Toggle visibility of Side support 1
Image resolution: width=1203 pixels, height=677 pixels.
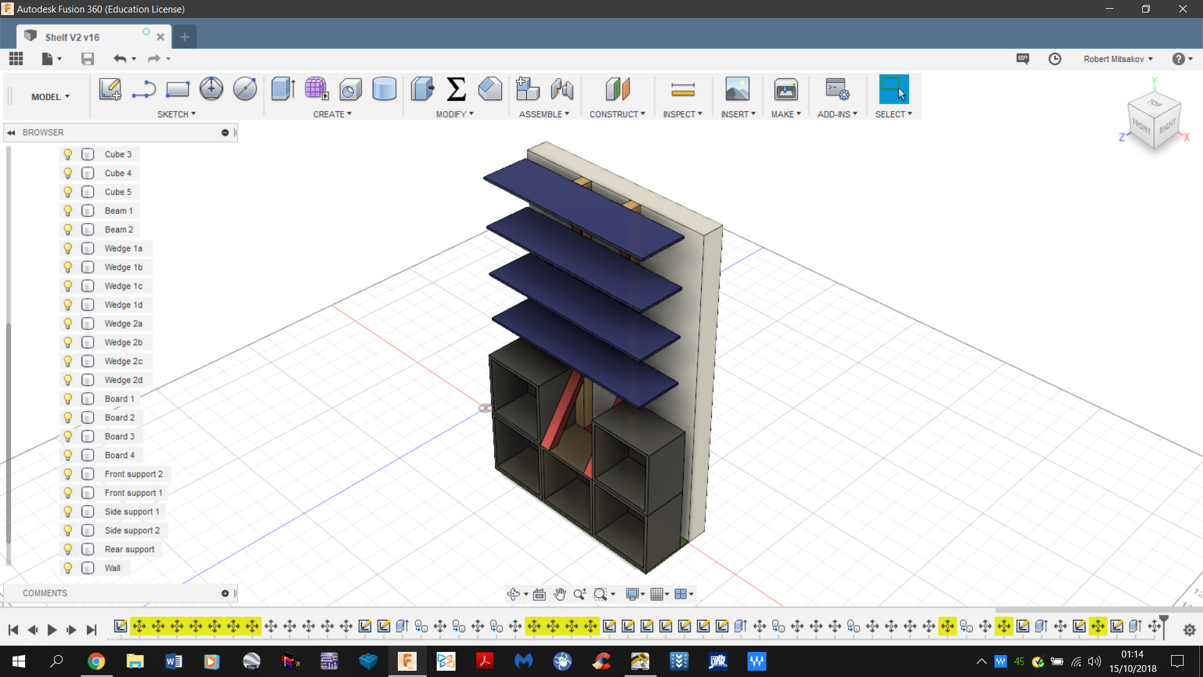(68, 512)
